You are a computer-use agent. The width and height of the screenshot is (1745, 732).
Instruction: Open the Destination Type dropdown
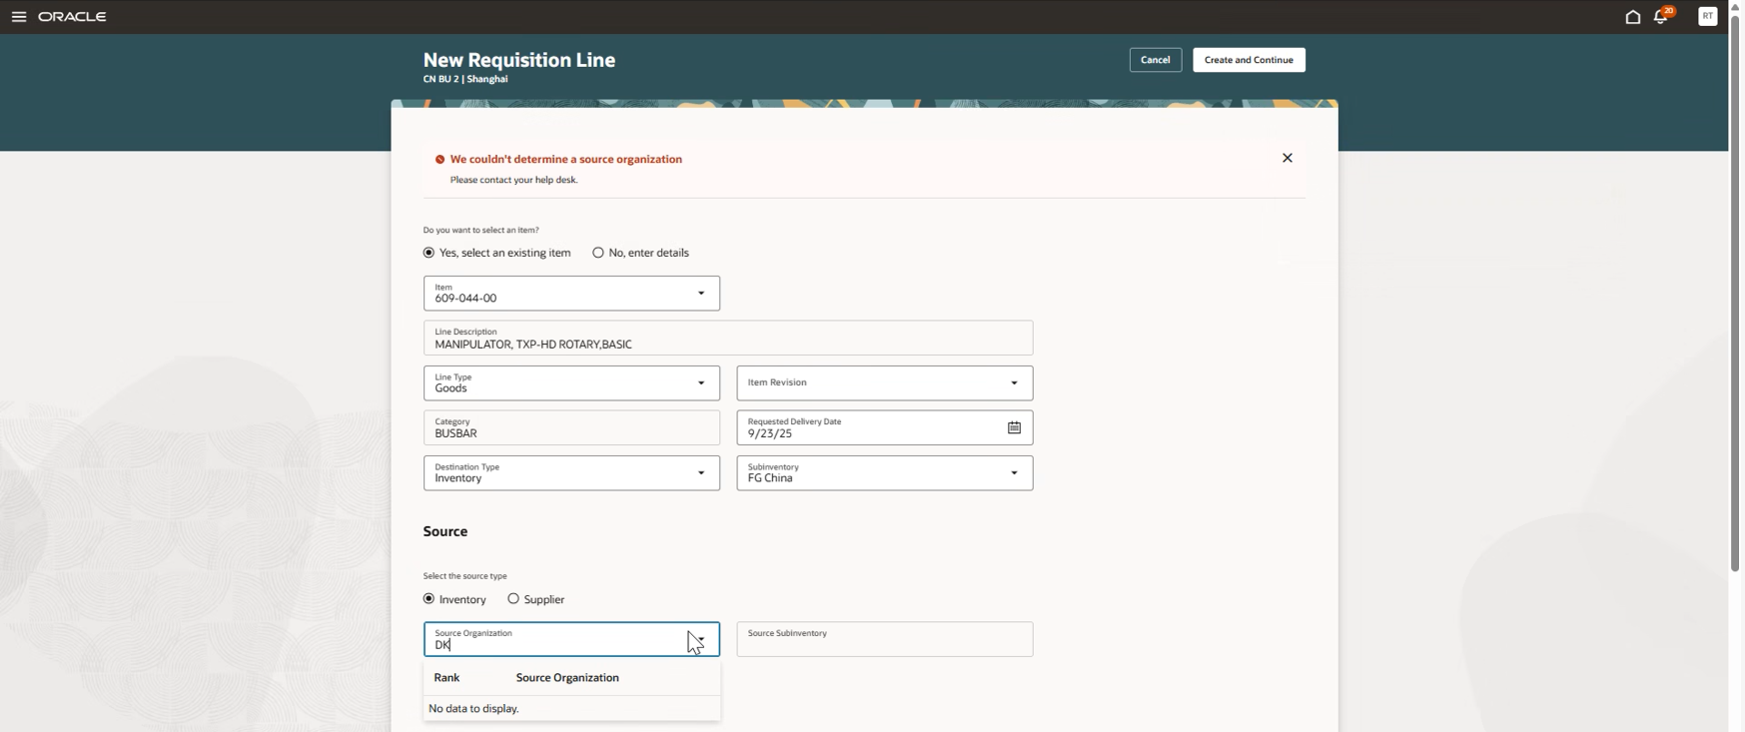pos(701,473)
